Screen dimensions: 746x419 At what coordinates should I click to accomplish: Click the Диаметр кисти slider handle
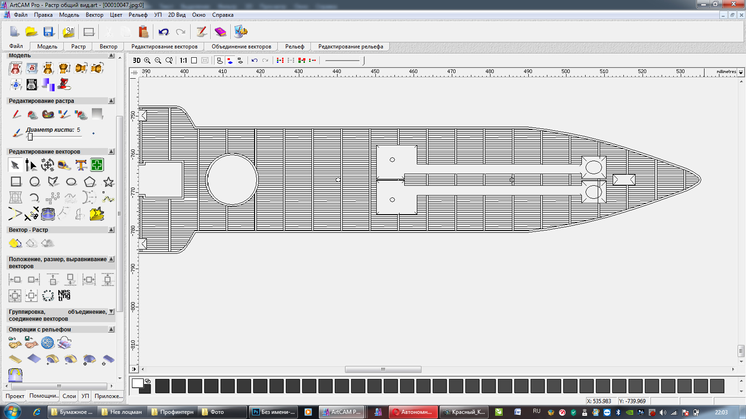[30, 137]
